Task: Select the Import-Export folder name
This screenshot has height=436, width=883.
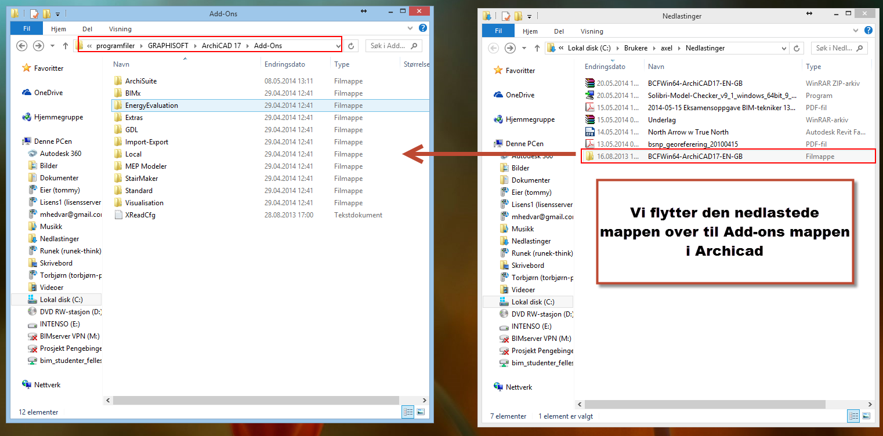Action: (147, 142)
